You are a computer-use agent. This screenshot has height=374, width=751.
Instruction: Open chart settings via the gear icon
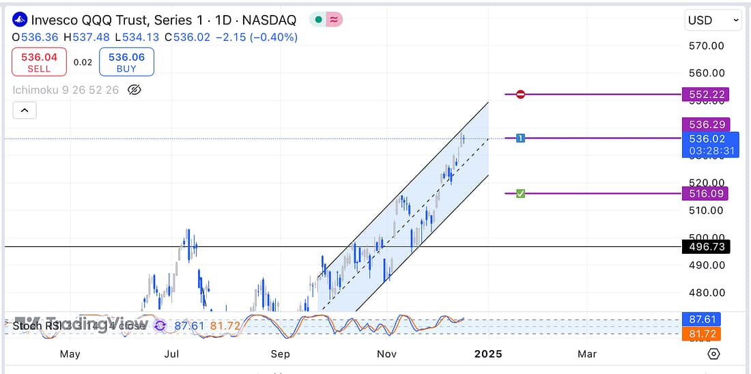click(713, 354)
